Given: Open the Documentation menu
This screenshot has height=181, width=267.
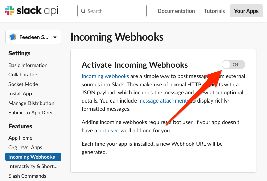Looking at the screenshot, I should 176,11.
